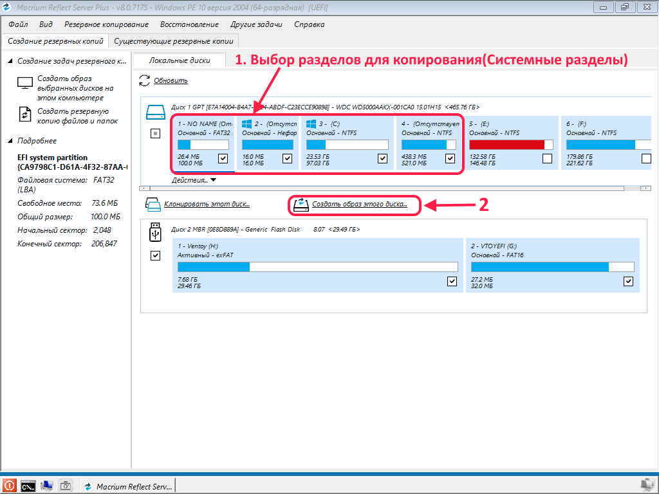Screen dimensions: 659x494
Task: Click the Disk 1 GPT hard drive icon
Action: (155, 113)
